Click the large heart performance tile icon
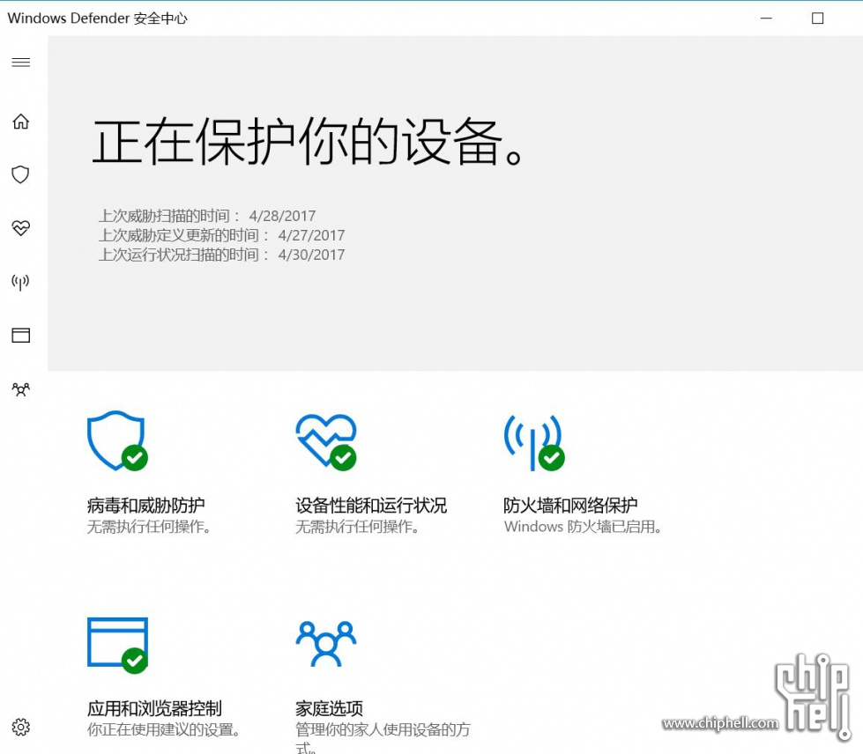 tap(326, 441)
